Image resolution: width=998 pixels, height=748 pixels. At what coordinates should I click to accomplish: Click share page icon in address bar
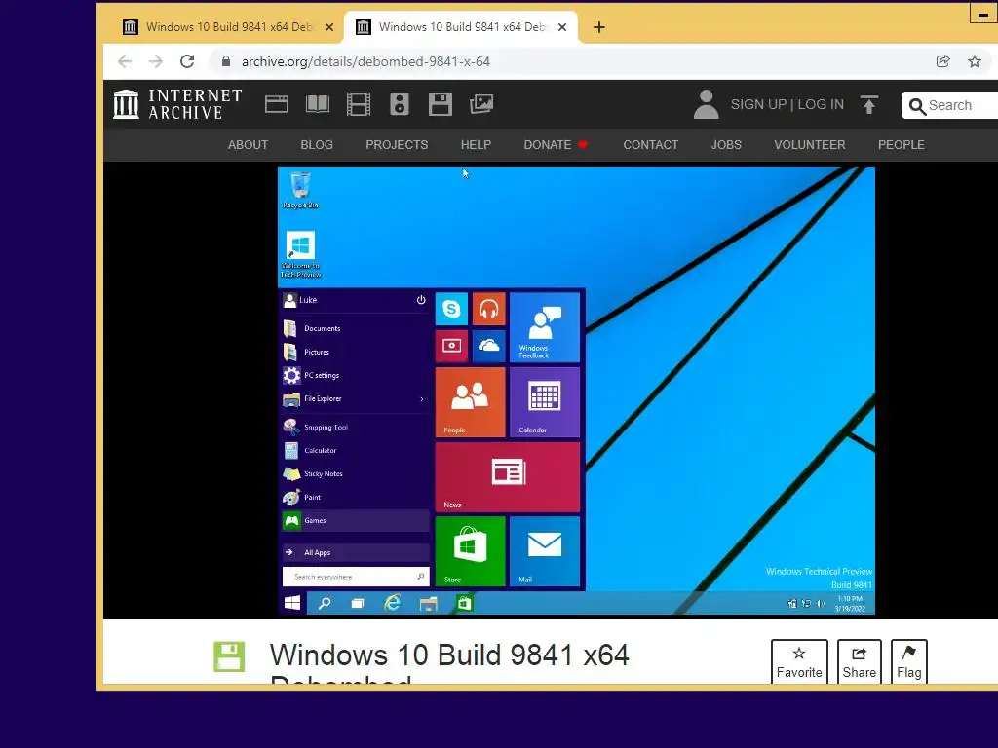942,61
